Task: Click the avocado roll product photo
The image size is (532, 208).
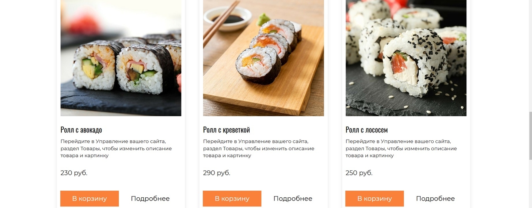Action: coord(121,58)
